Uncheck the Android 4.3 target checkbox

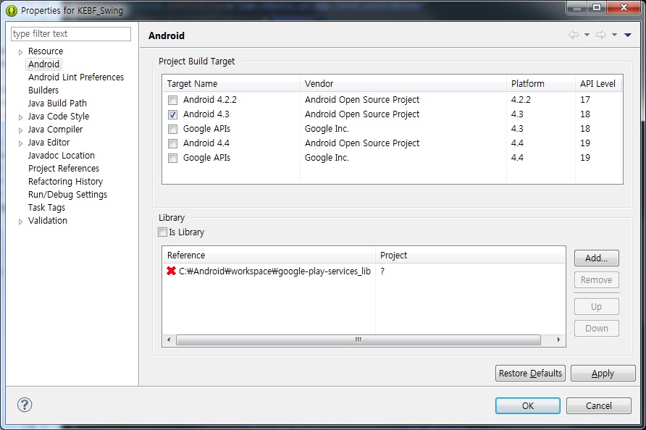pos(172,114)
